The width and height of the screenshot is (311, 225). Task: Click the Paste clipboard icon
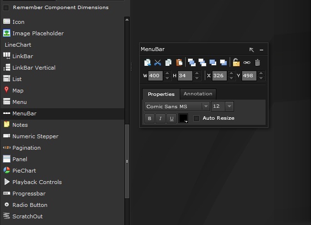pos(179,62)
